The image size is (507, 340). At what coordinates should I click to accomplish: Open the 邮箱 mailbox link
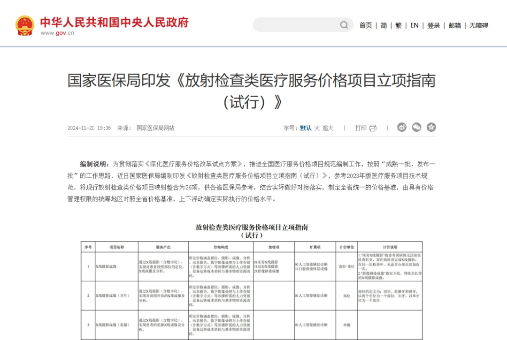[454, 25]
